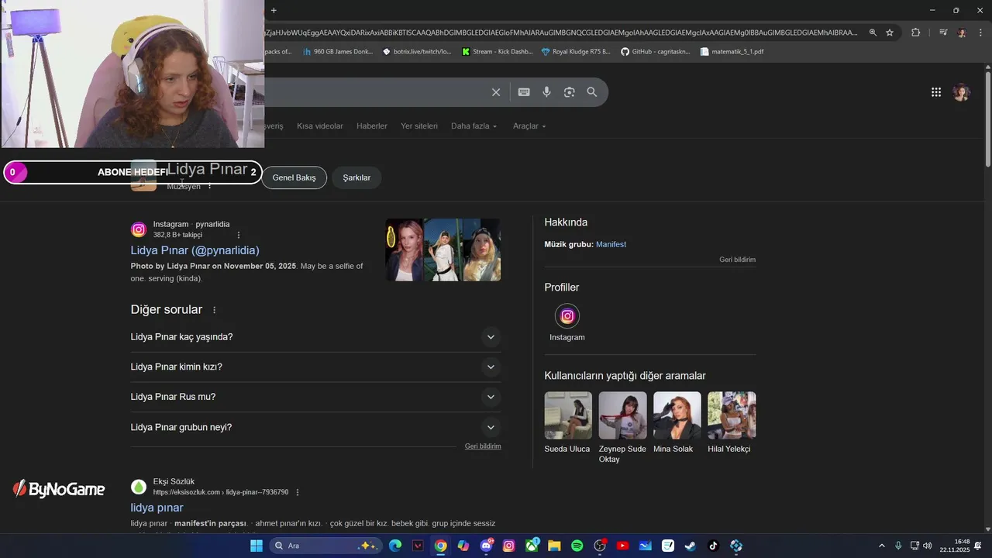Screen dimensions: 992x558
Task: Start voice search with the microphone
Action: pyautogui.click(x=546, y=92)
